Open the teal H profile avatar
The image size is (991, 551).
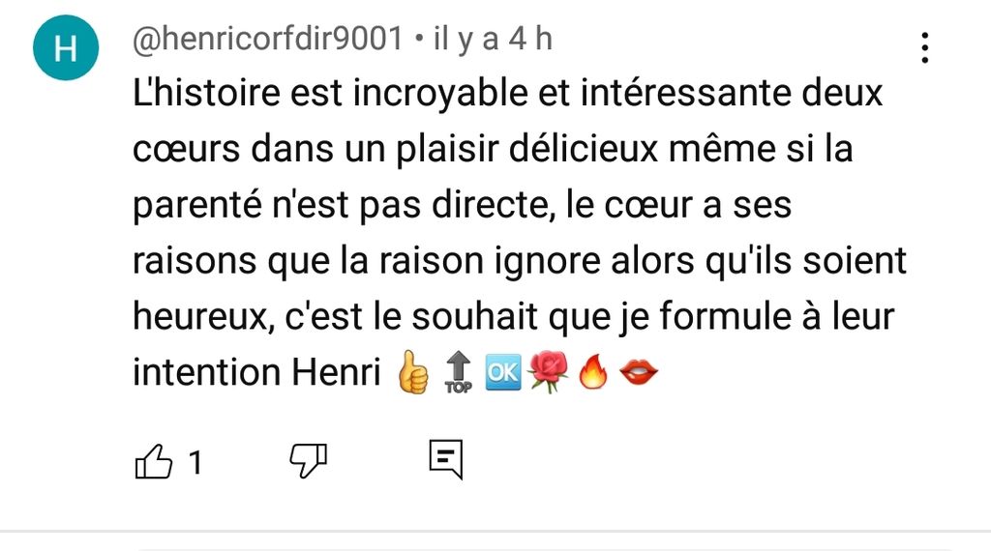[x=66, y=47]
